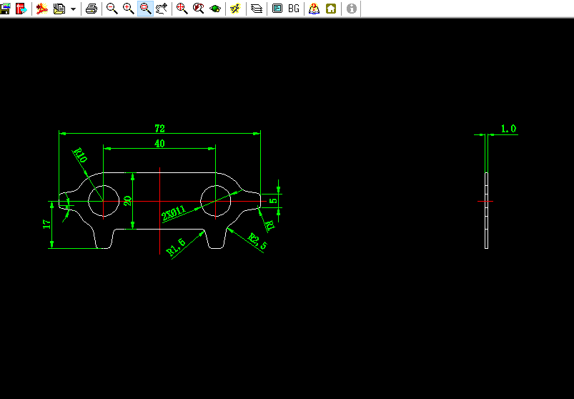Image resolution: width=574 pixels, height=399 pixels.
Task: Open the help book icon
Action: click(314, 9)
